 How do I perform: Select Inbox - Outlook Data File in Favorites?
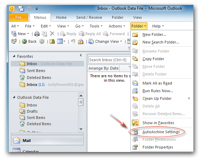[x=47, y=64]
